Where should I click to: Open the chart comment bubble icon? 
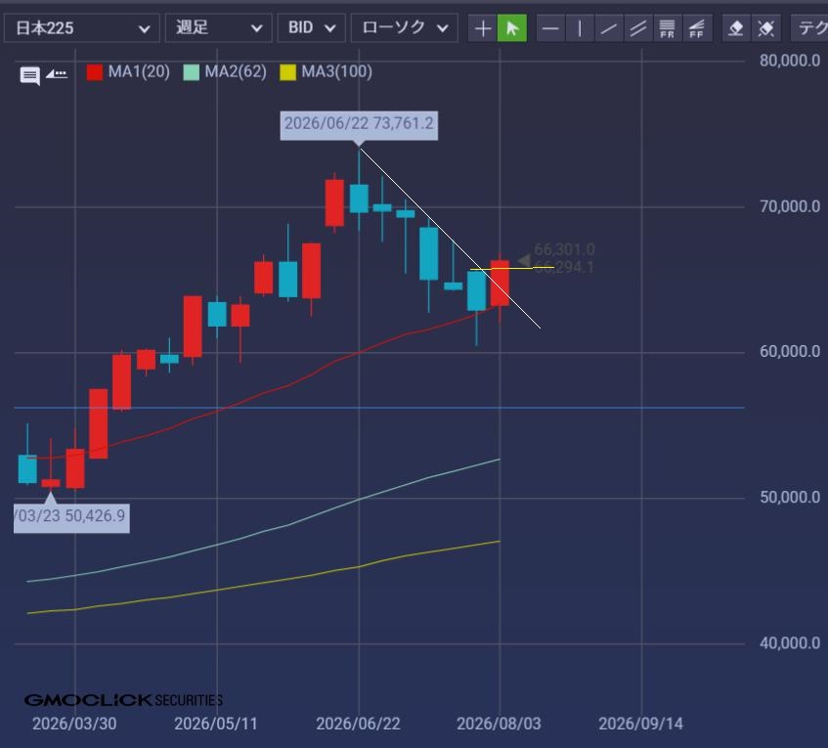29,75
